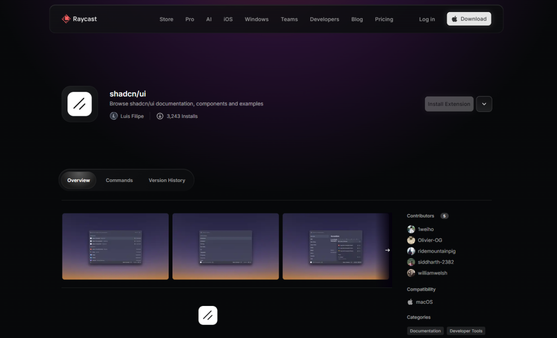Open williamwelsh contributor profile link

[432, 273]
